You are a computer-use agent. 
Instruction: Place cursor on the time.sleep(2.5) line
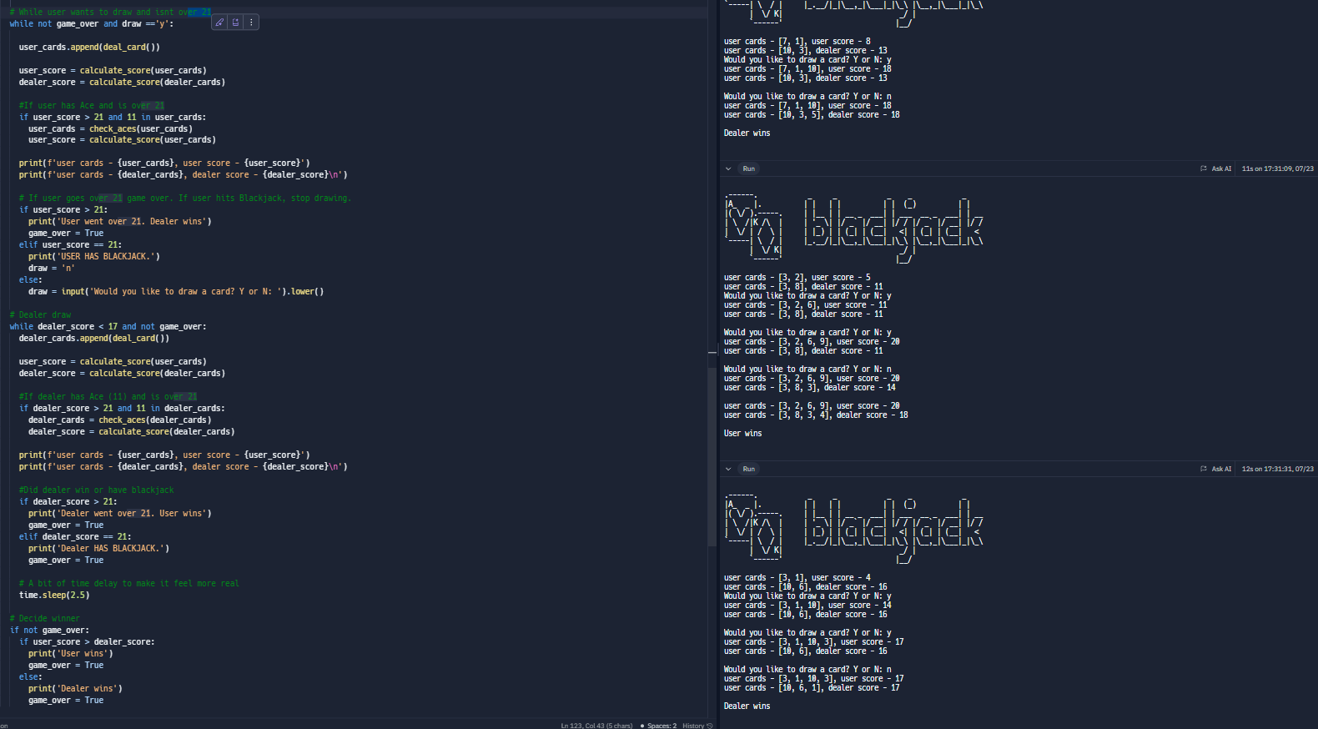tap(54, 596)
